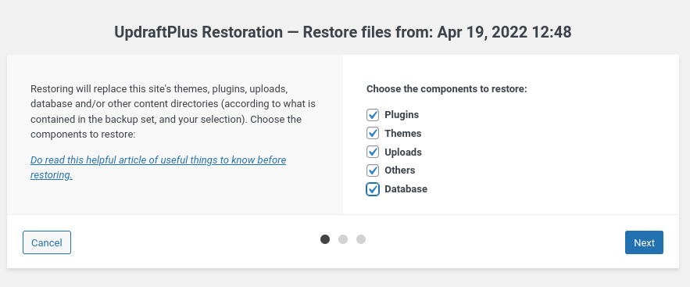Click the UpdraftPlus Restoration title text
This screenshot has height=287, width=690.
(343, 32)
